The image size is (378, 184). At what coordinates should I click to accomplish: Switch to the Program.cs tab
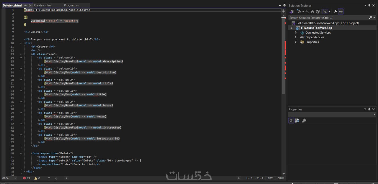point(71,5)
